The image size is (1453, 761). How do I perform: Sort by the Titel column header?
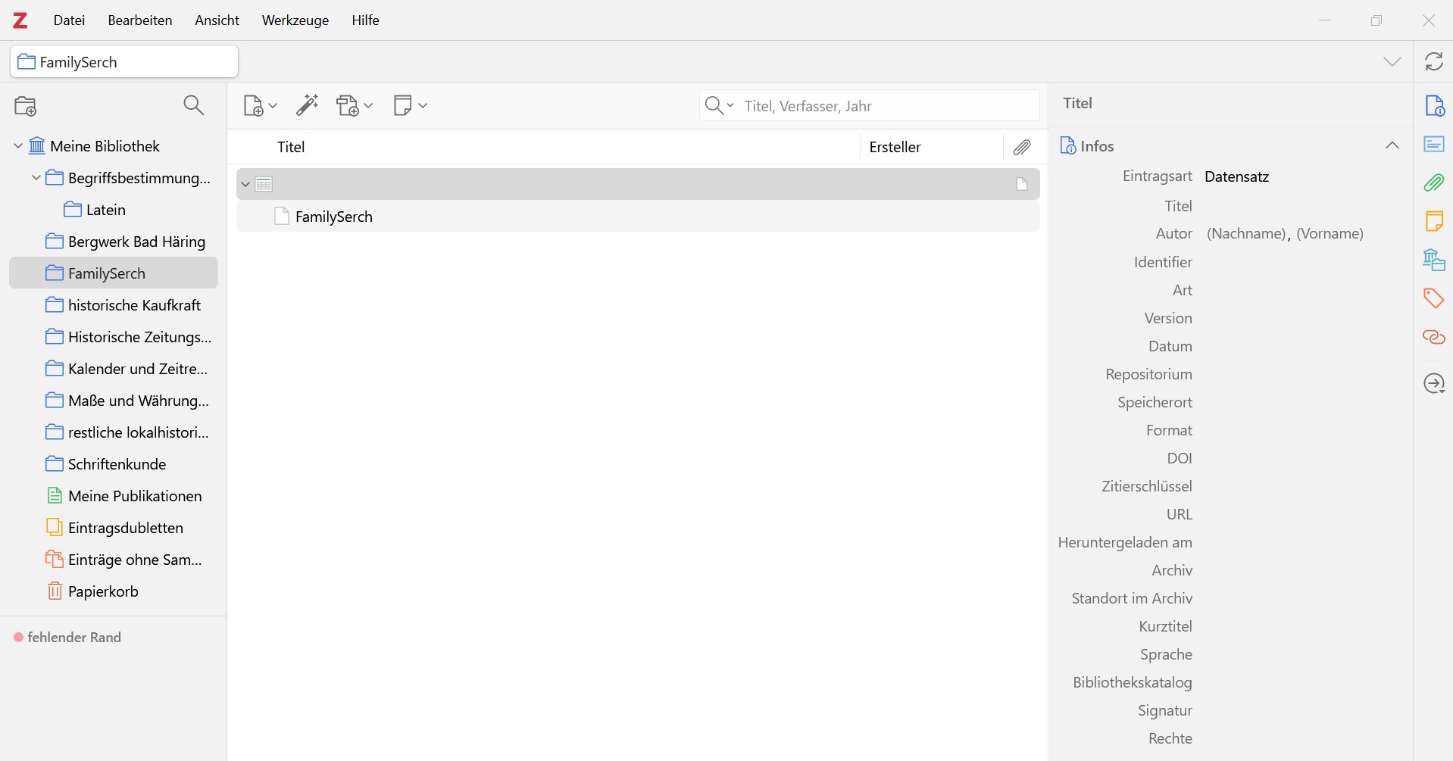291,147
